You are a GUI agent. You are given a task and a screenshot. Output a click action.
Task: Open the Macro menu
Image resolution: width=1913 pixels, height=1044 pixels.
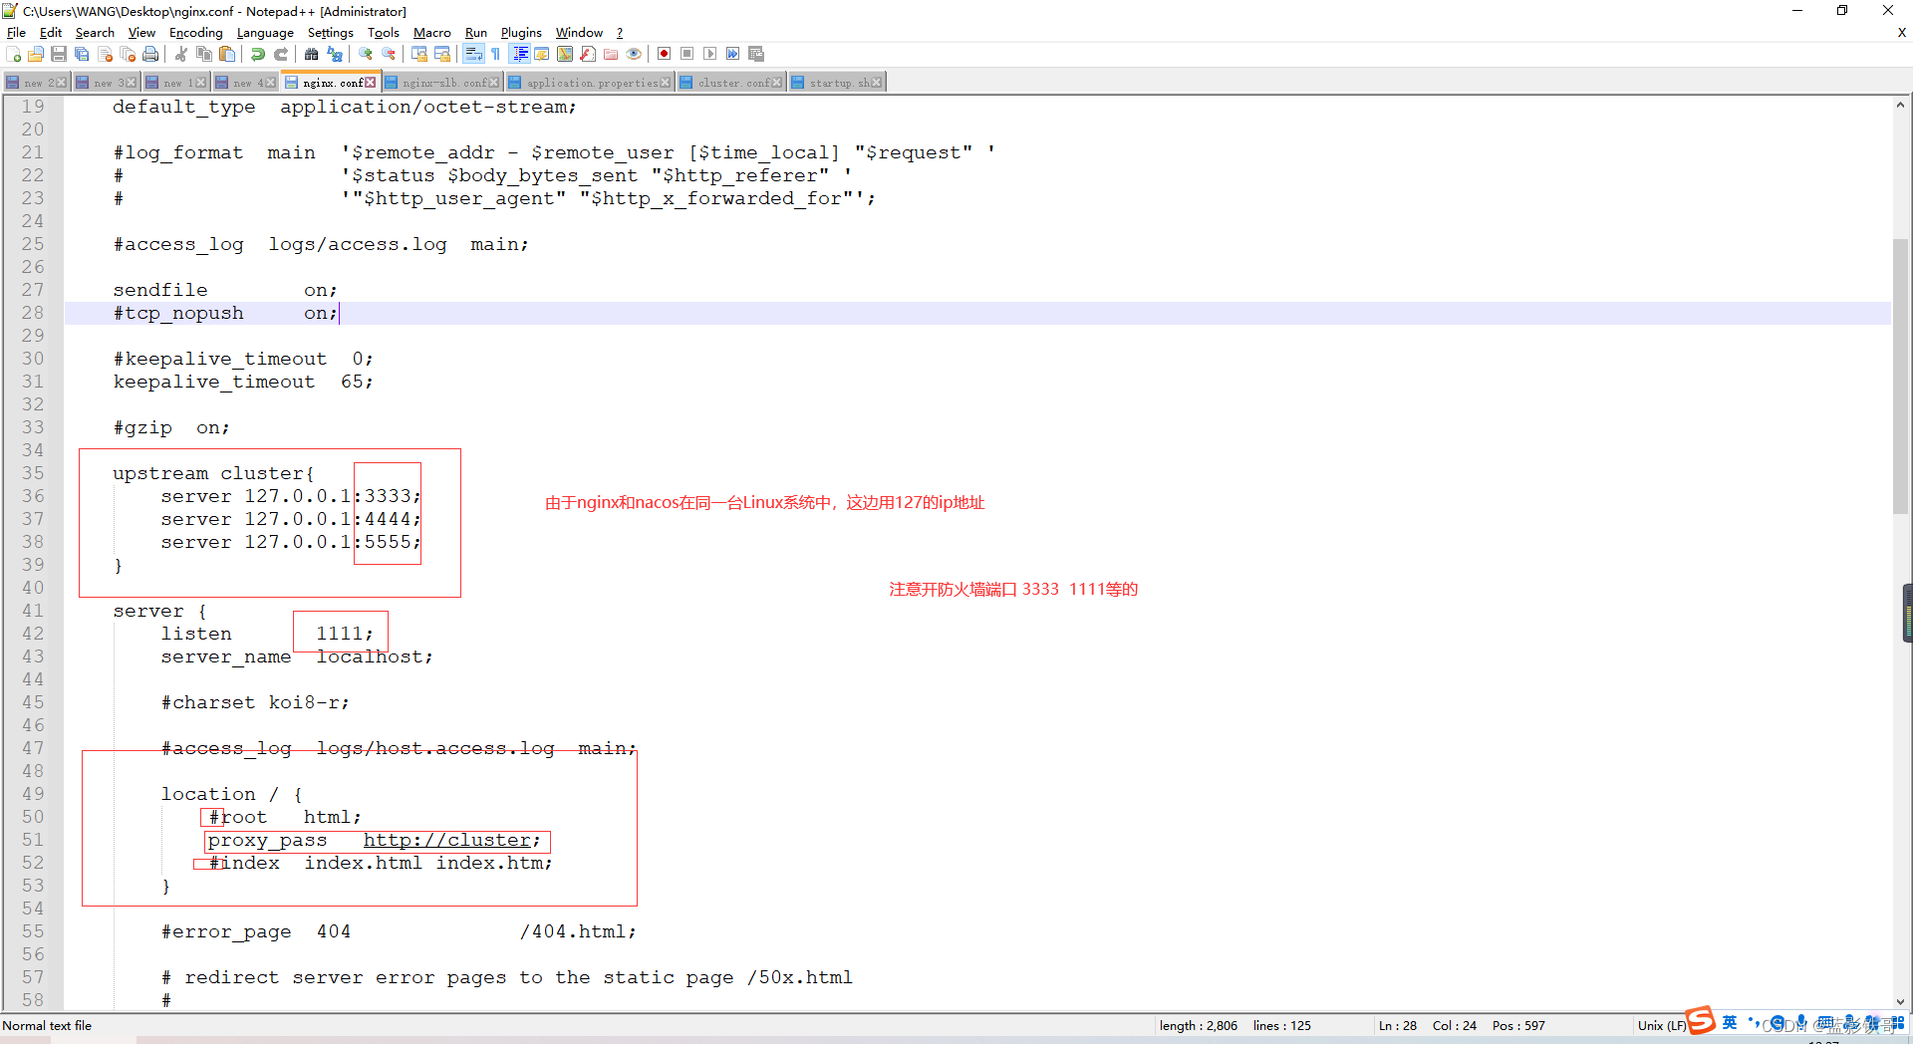click(x=432, y=33)
